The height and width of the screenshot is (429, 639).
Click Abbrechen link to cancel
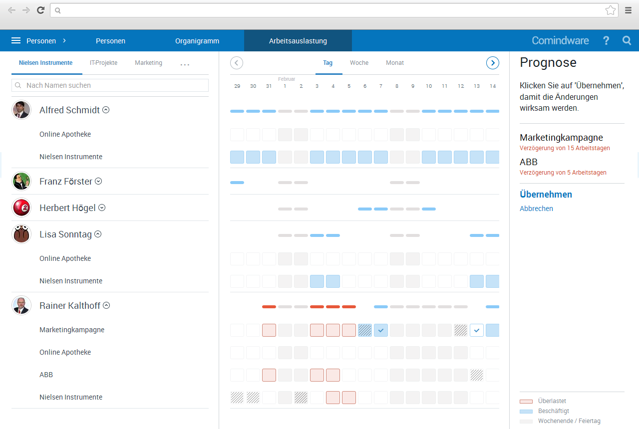click(x=536, y=209)
